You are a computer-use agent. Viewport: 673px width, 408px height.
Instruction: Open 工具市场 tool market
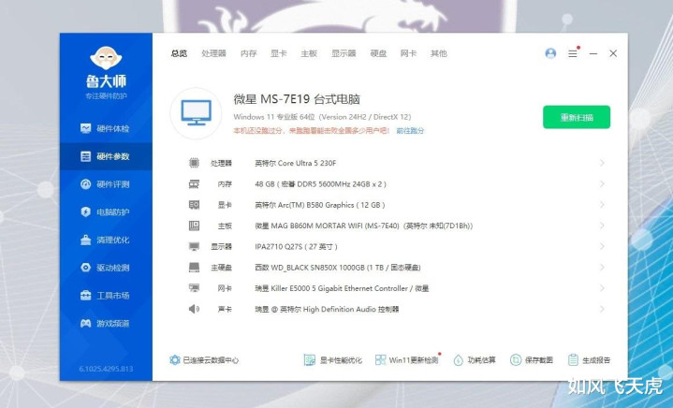pyautogui.click(x=105, y=295)
